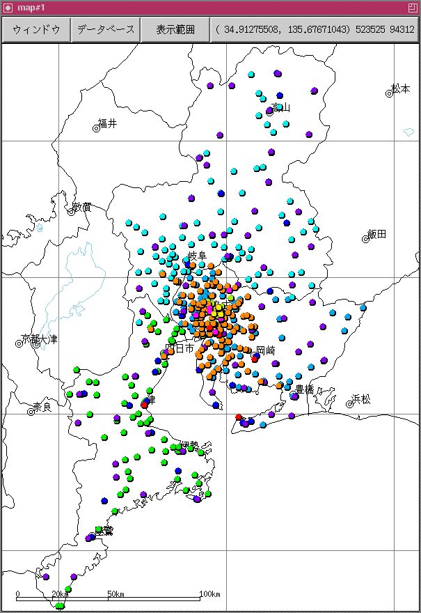The image size is (421, 613).
Task: Open the データベース menu
Action: tap(105, 30)
